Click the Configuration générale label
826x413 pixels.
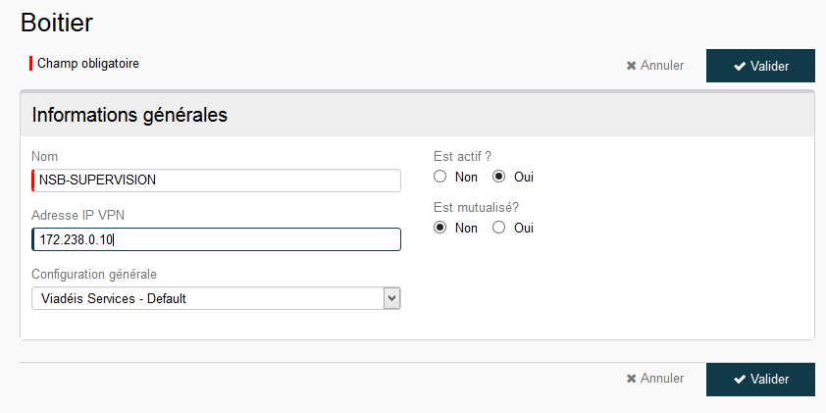(94, 275)
